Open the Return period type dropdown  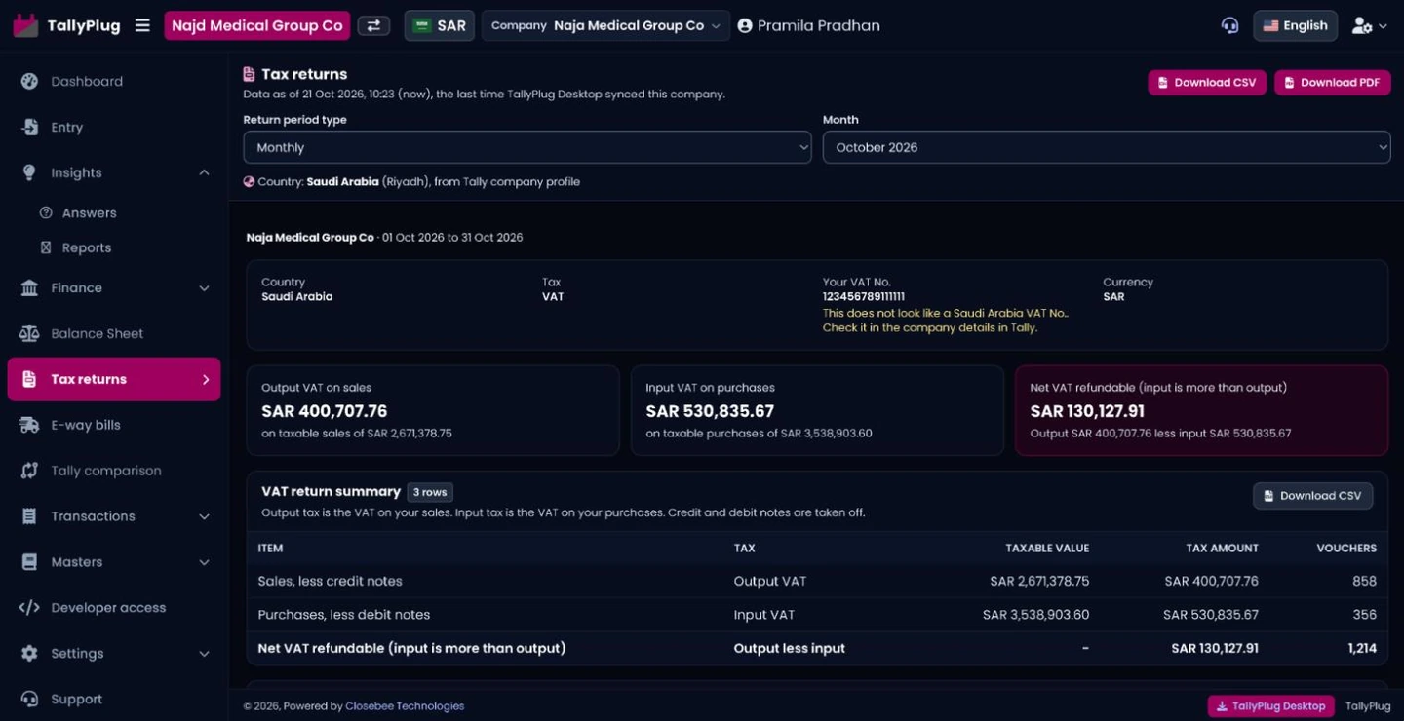pos(527,147)
